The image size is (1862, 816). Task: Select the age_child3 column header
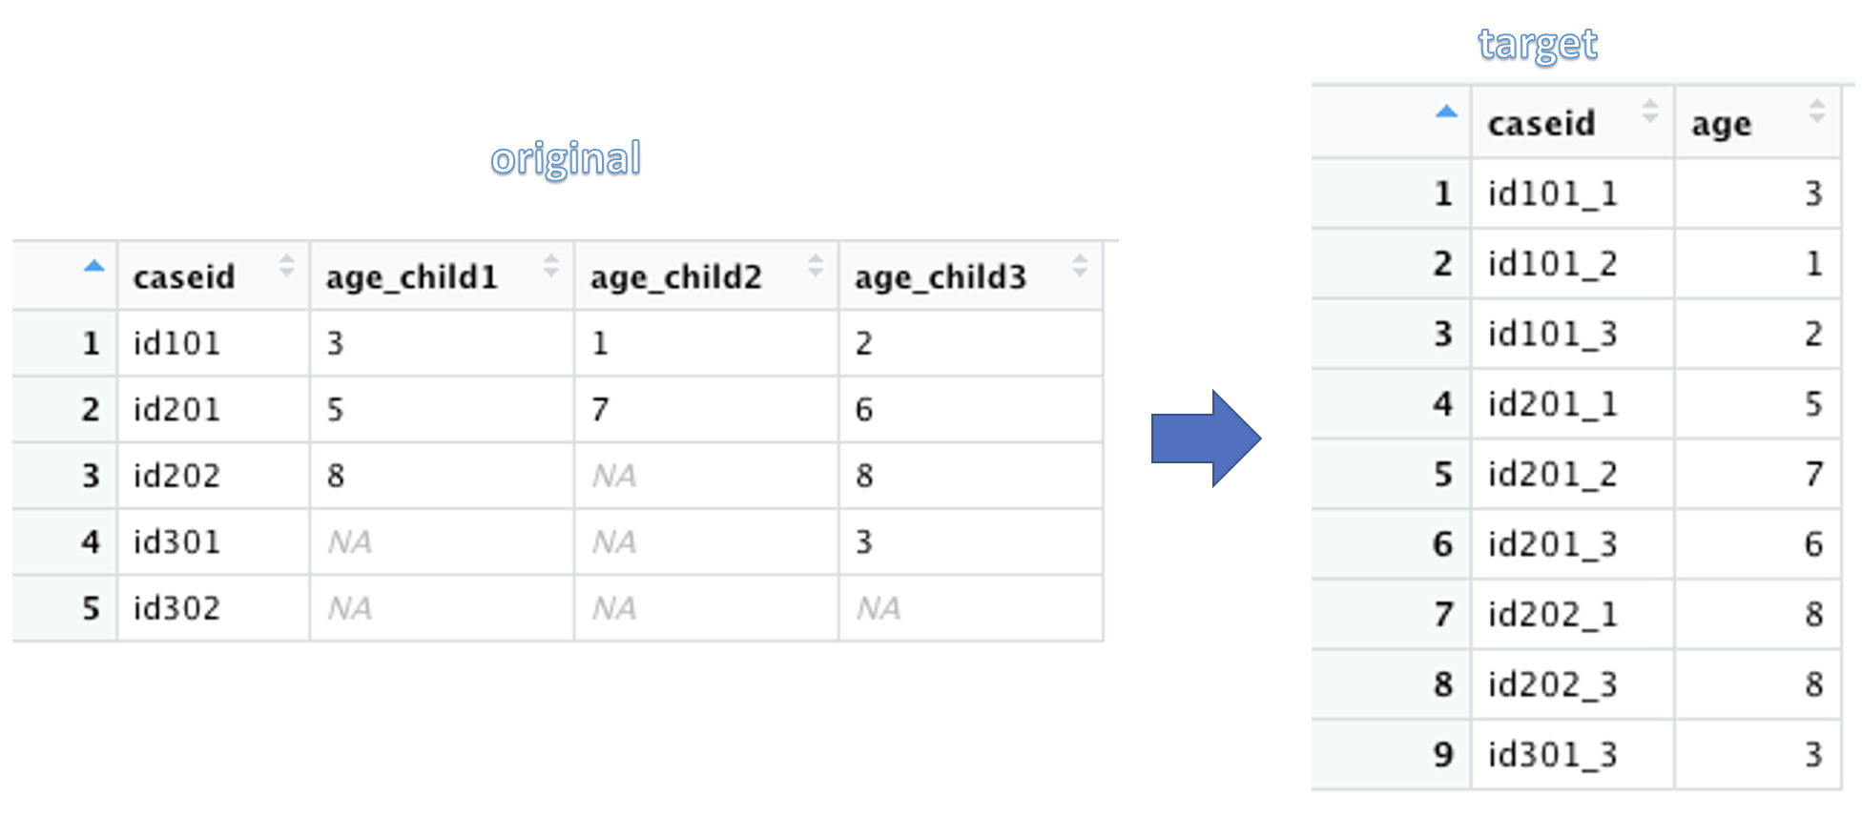pyautogui.click(x=941, y=276)
